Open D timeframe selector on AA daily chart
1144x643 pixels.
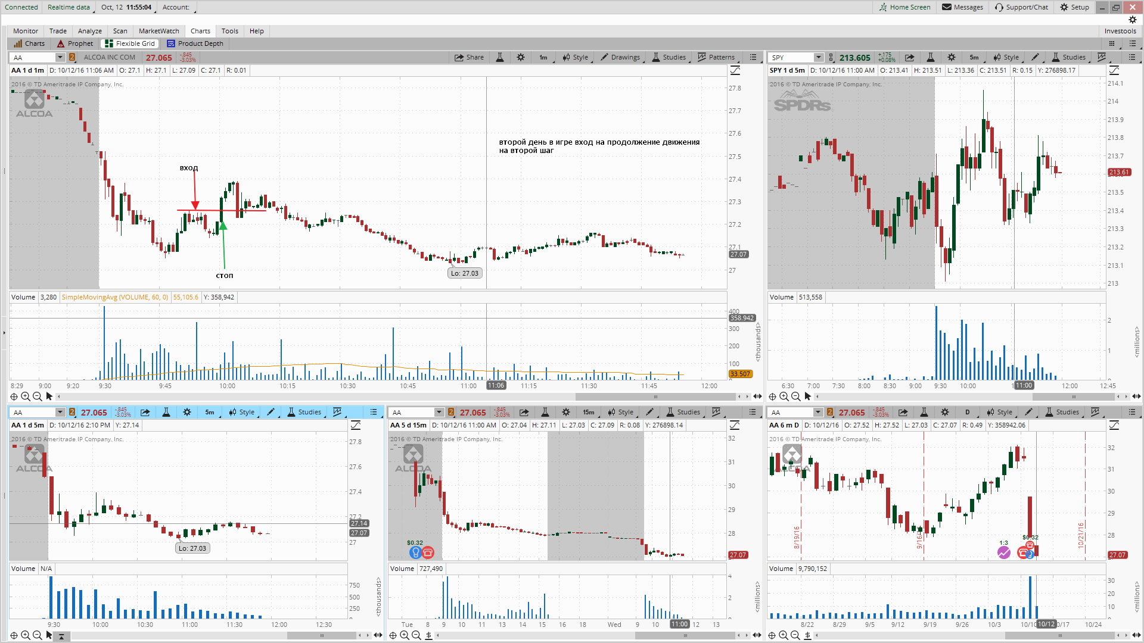coord(968,412)
